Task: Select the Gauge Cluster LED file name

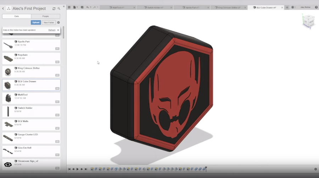Action: coord(28,135)
